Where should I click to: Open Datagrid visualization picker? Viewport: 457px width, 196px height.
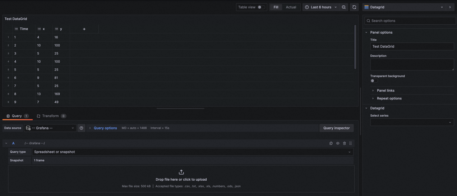(x=404, y=7)
